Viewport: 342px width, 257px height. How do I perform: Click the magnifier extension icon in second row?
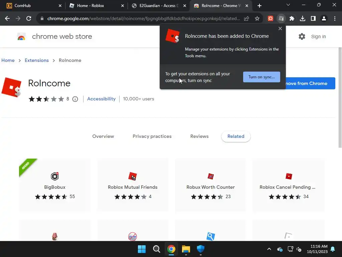pos(210,237)
